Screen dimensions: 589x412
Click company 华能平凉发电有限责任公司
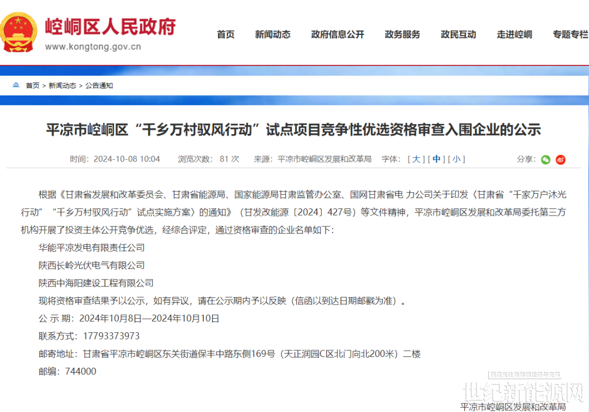tap(92, 248)
